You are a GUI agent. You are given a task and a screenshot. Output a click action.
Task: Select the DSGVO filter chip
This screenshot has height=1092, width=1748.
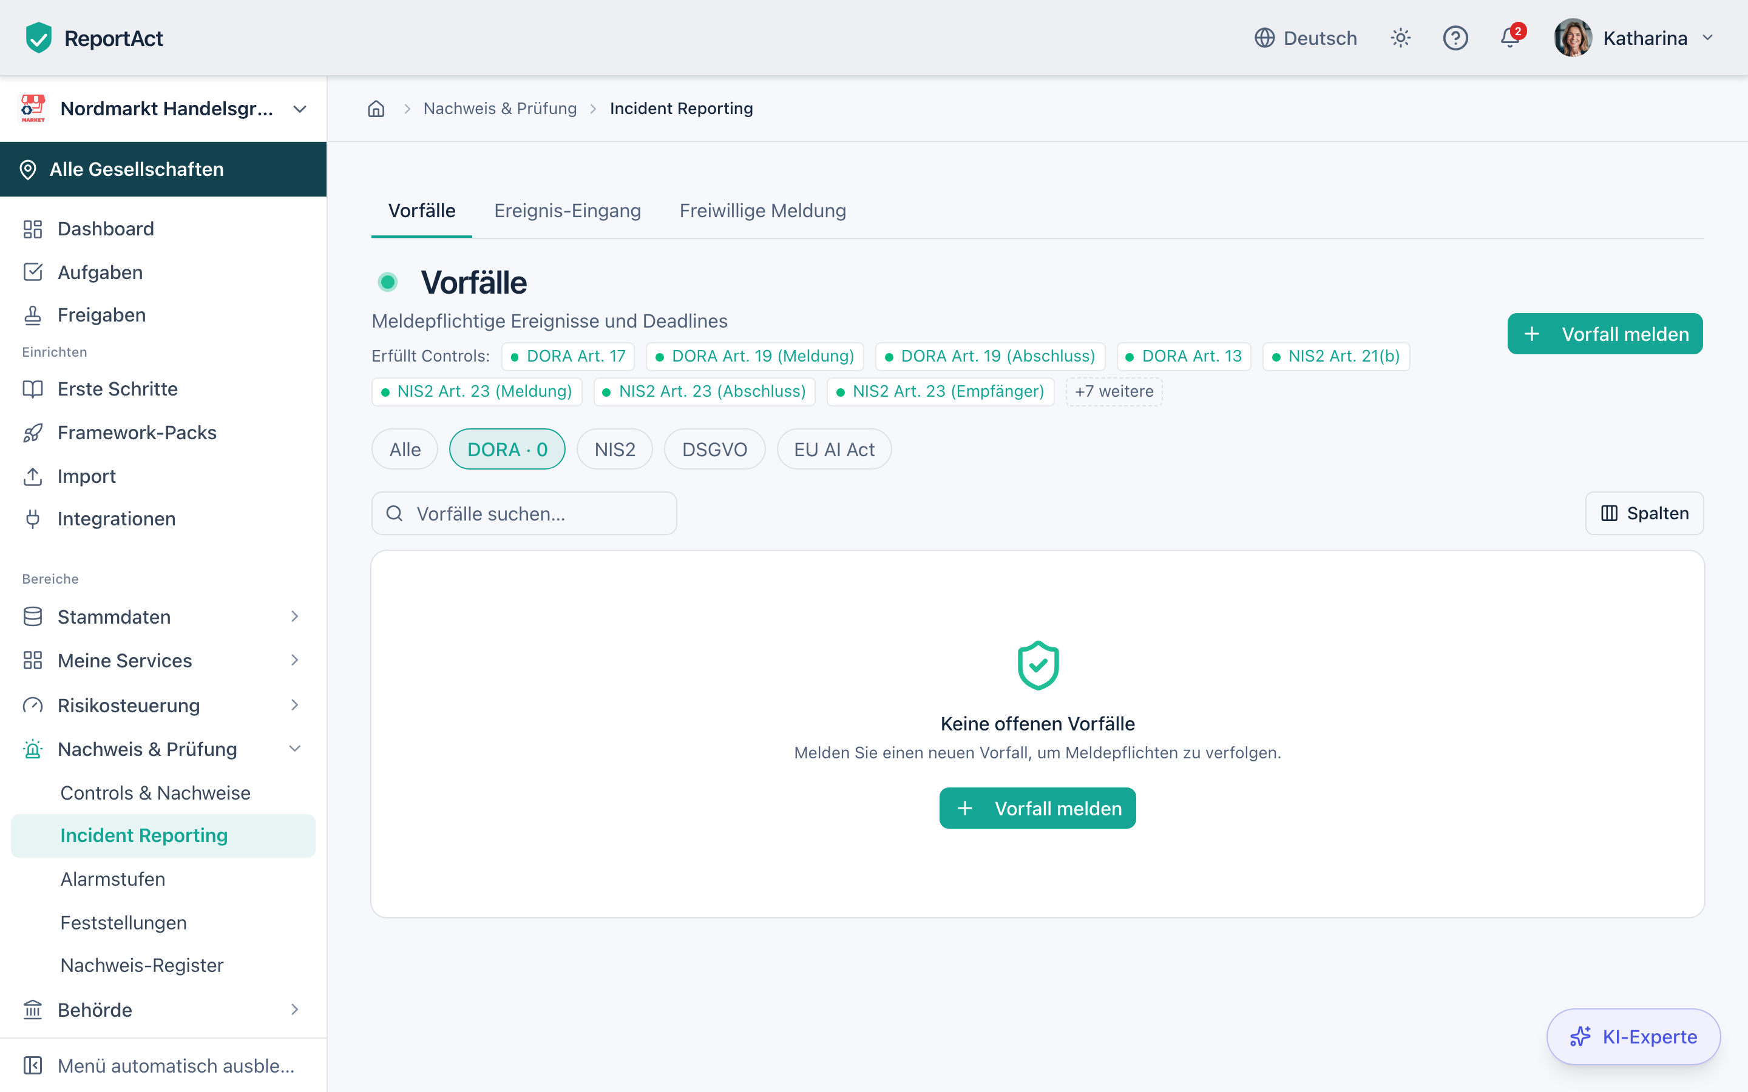[714, 449]
